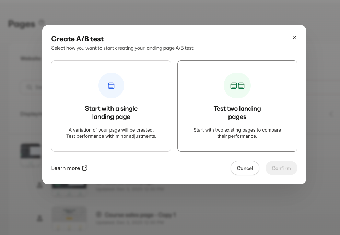Click the badge icon before Course sales page title
The width and height of the screenshot is (340, 235).
pyautogui.click(x=98, y=215)
